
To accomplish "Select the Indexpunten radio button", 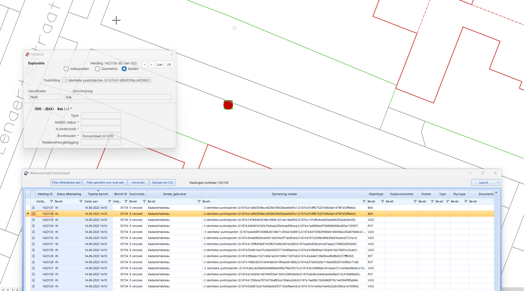I will 66,69.
